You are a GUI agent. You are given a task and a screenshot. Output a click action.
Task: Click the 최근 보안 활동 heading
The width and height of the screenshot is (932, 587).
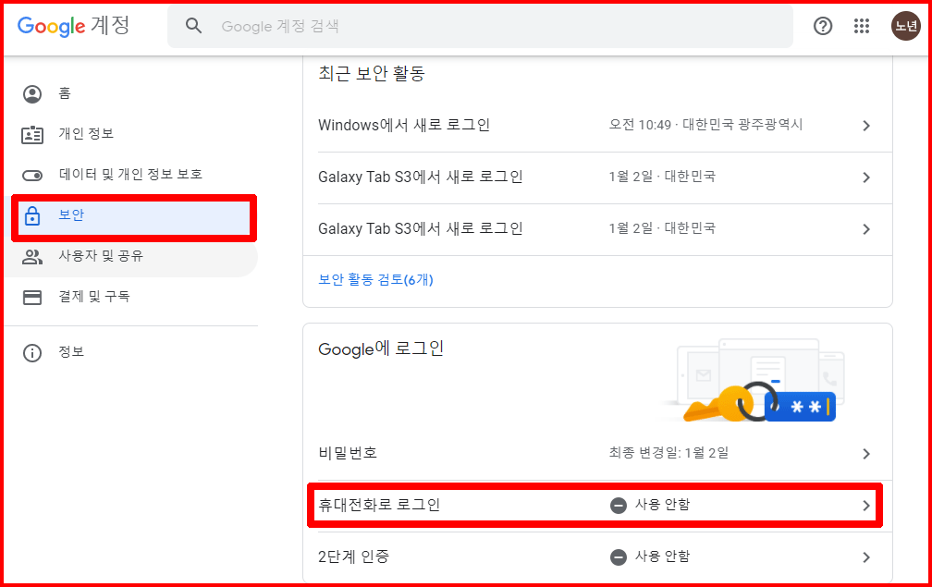coord(372,74)
